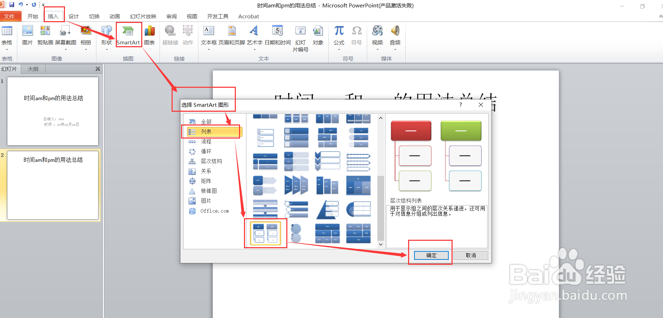
Task: Click the SmartArt dialog help question mark
Action: click(460, 105)
